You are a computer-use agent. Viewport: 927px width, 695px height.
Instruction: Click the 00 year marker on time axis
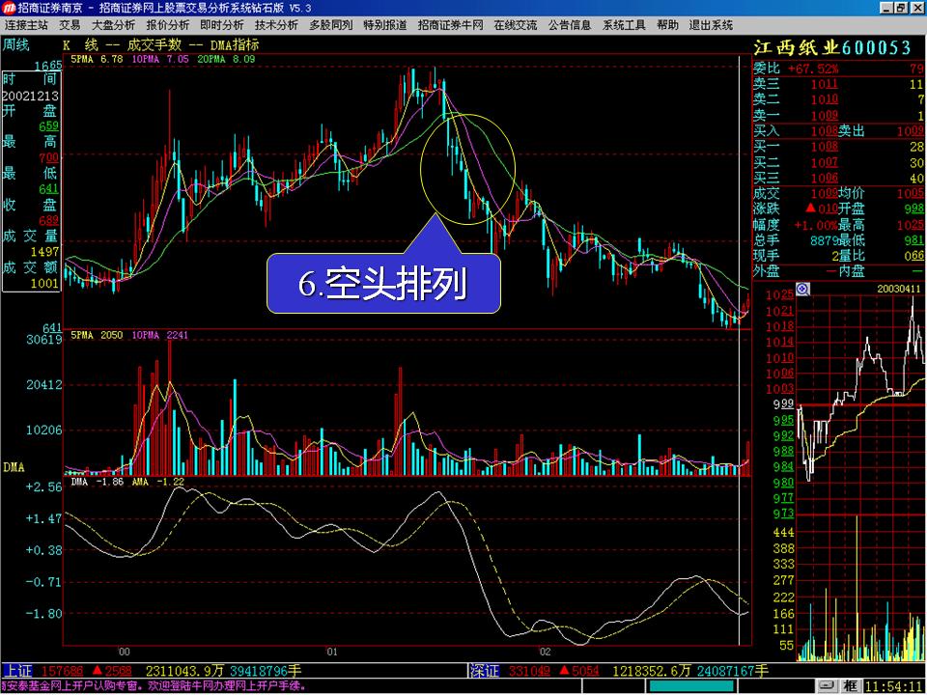coord(124,653)
